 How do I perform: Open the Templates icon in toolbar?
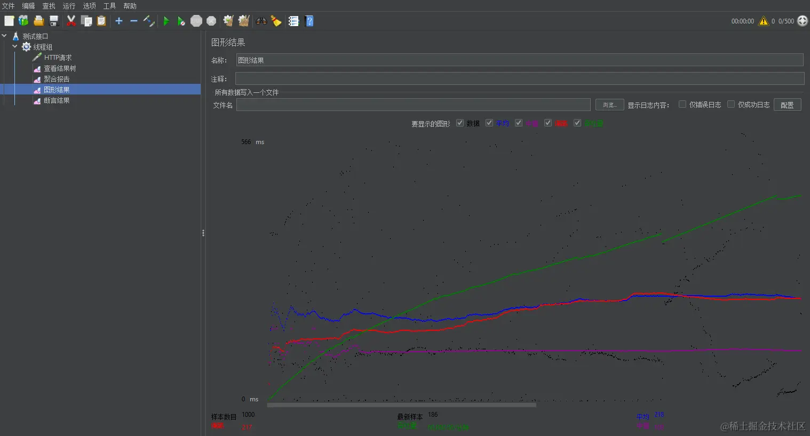[23, 21]
